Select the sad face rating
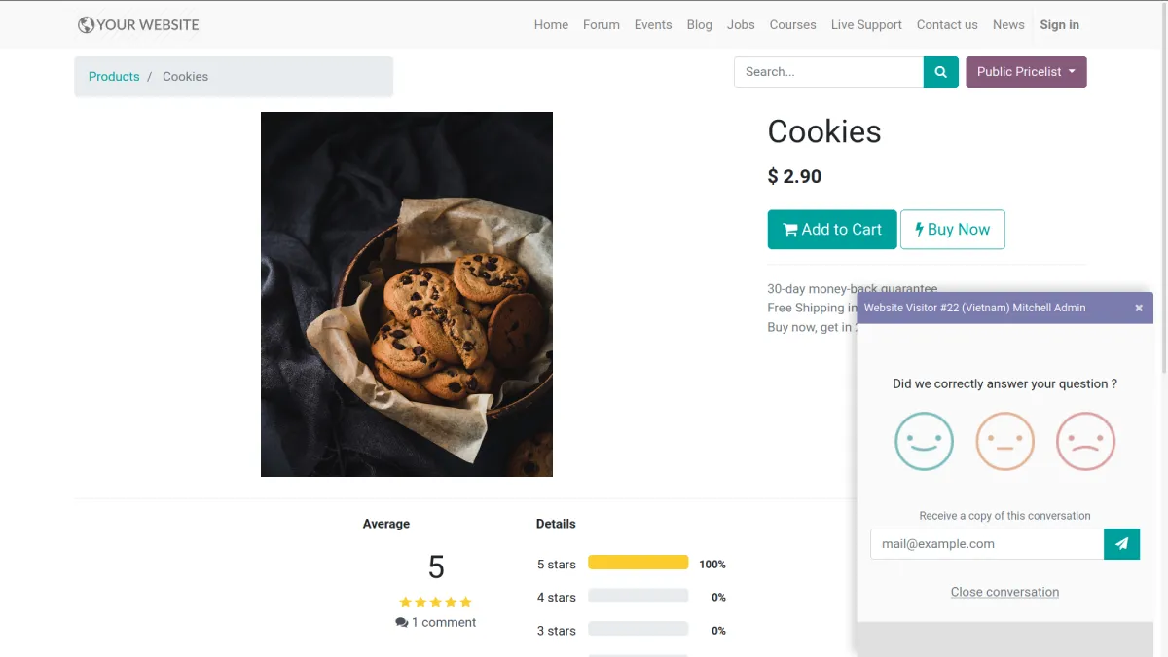This screenshot has width=1168, height=657. point(1085,441)
